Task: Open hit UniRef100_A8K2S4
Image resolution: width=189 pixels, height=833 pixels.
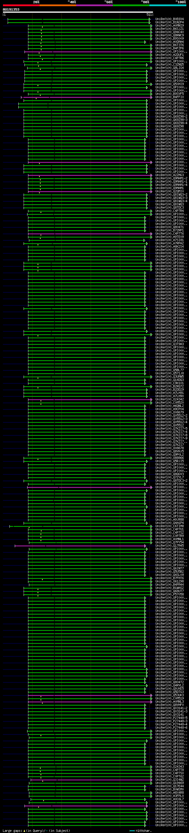Action: tap(170, 246)
